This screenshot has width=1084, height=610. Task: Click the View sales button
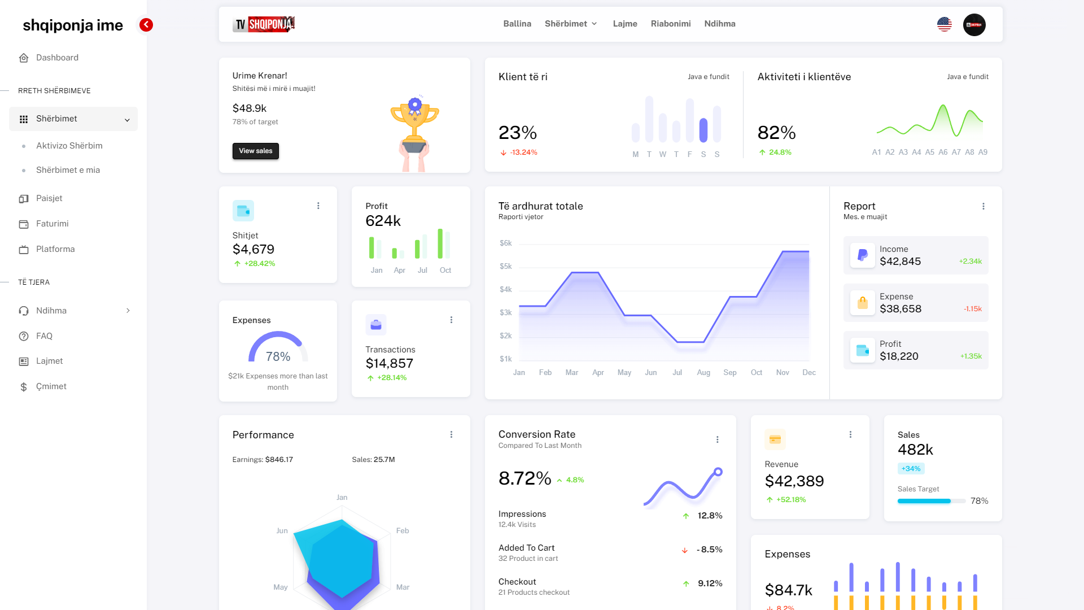point(255,151)
